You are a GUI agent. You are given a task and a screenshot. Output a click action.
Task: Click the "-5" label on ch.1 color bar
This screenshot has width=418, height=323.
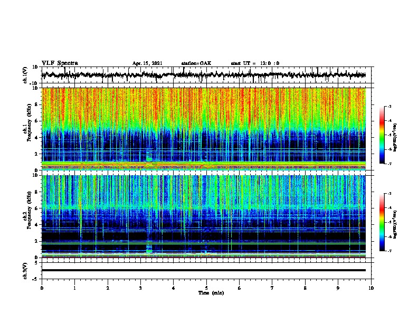(389, 135)
